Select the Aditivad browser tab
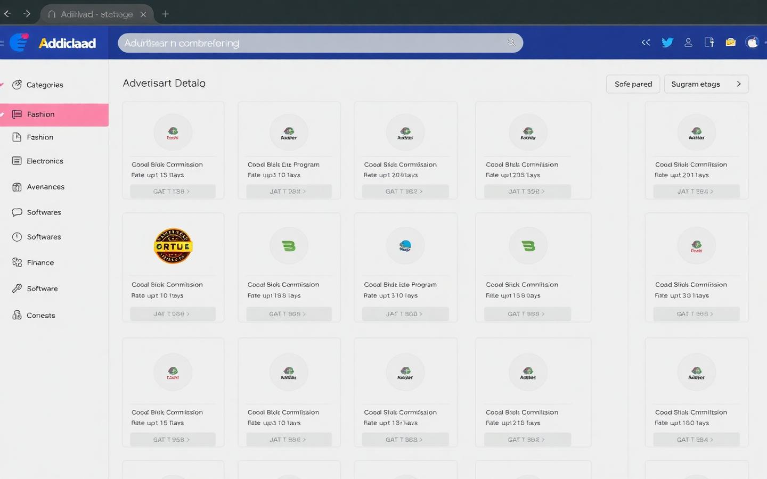The width and height of the screenshot is (767, 479). click(96, 14)
